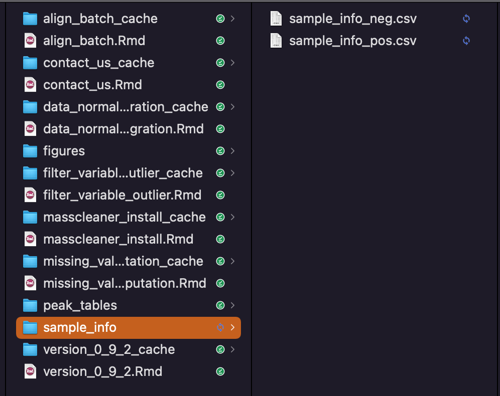The image size is (500, 396).
Task: Expand the figures folder chevron
Action: (233, 151)
